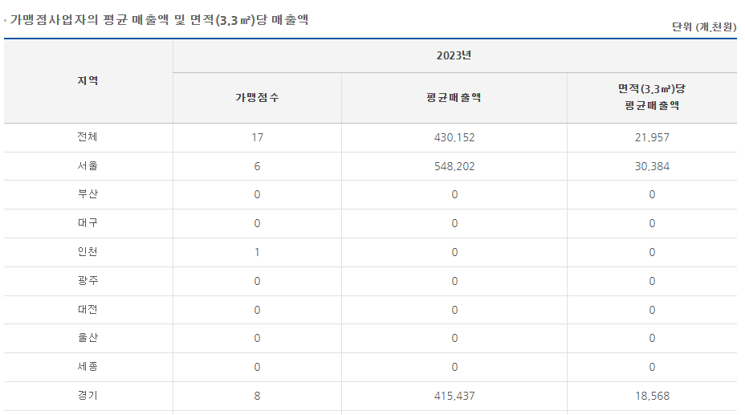Click the unit label 단위 (개,천원)

pyautogui.click(x=704, y=27)
